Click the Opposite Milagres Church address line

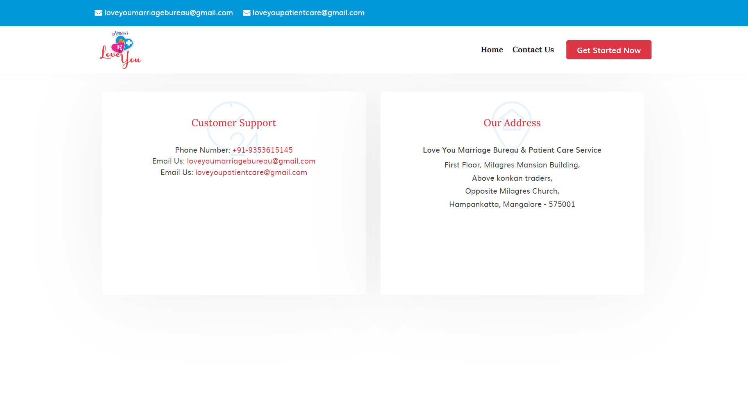coord(512,191)
